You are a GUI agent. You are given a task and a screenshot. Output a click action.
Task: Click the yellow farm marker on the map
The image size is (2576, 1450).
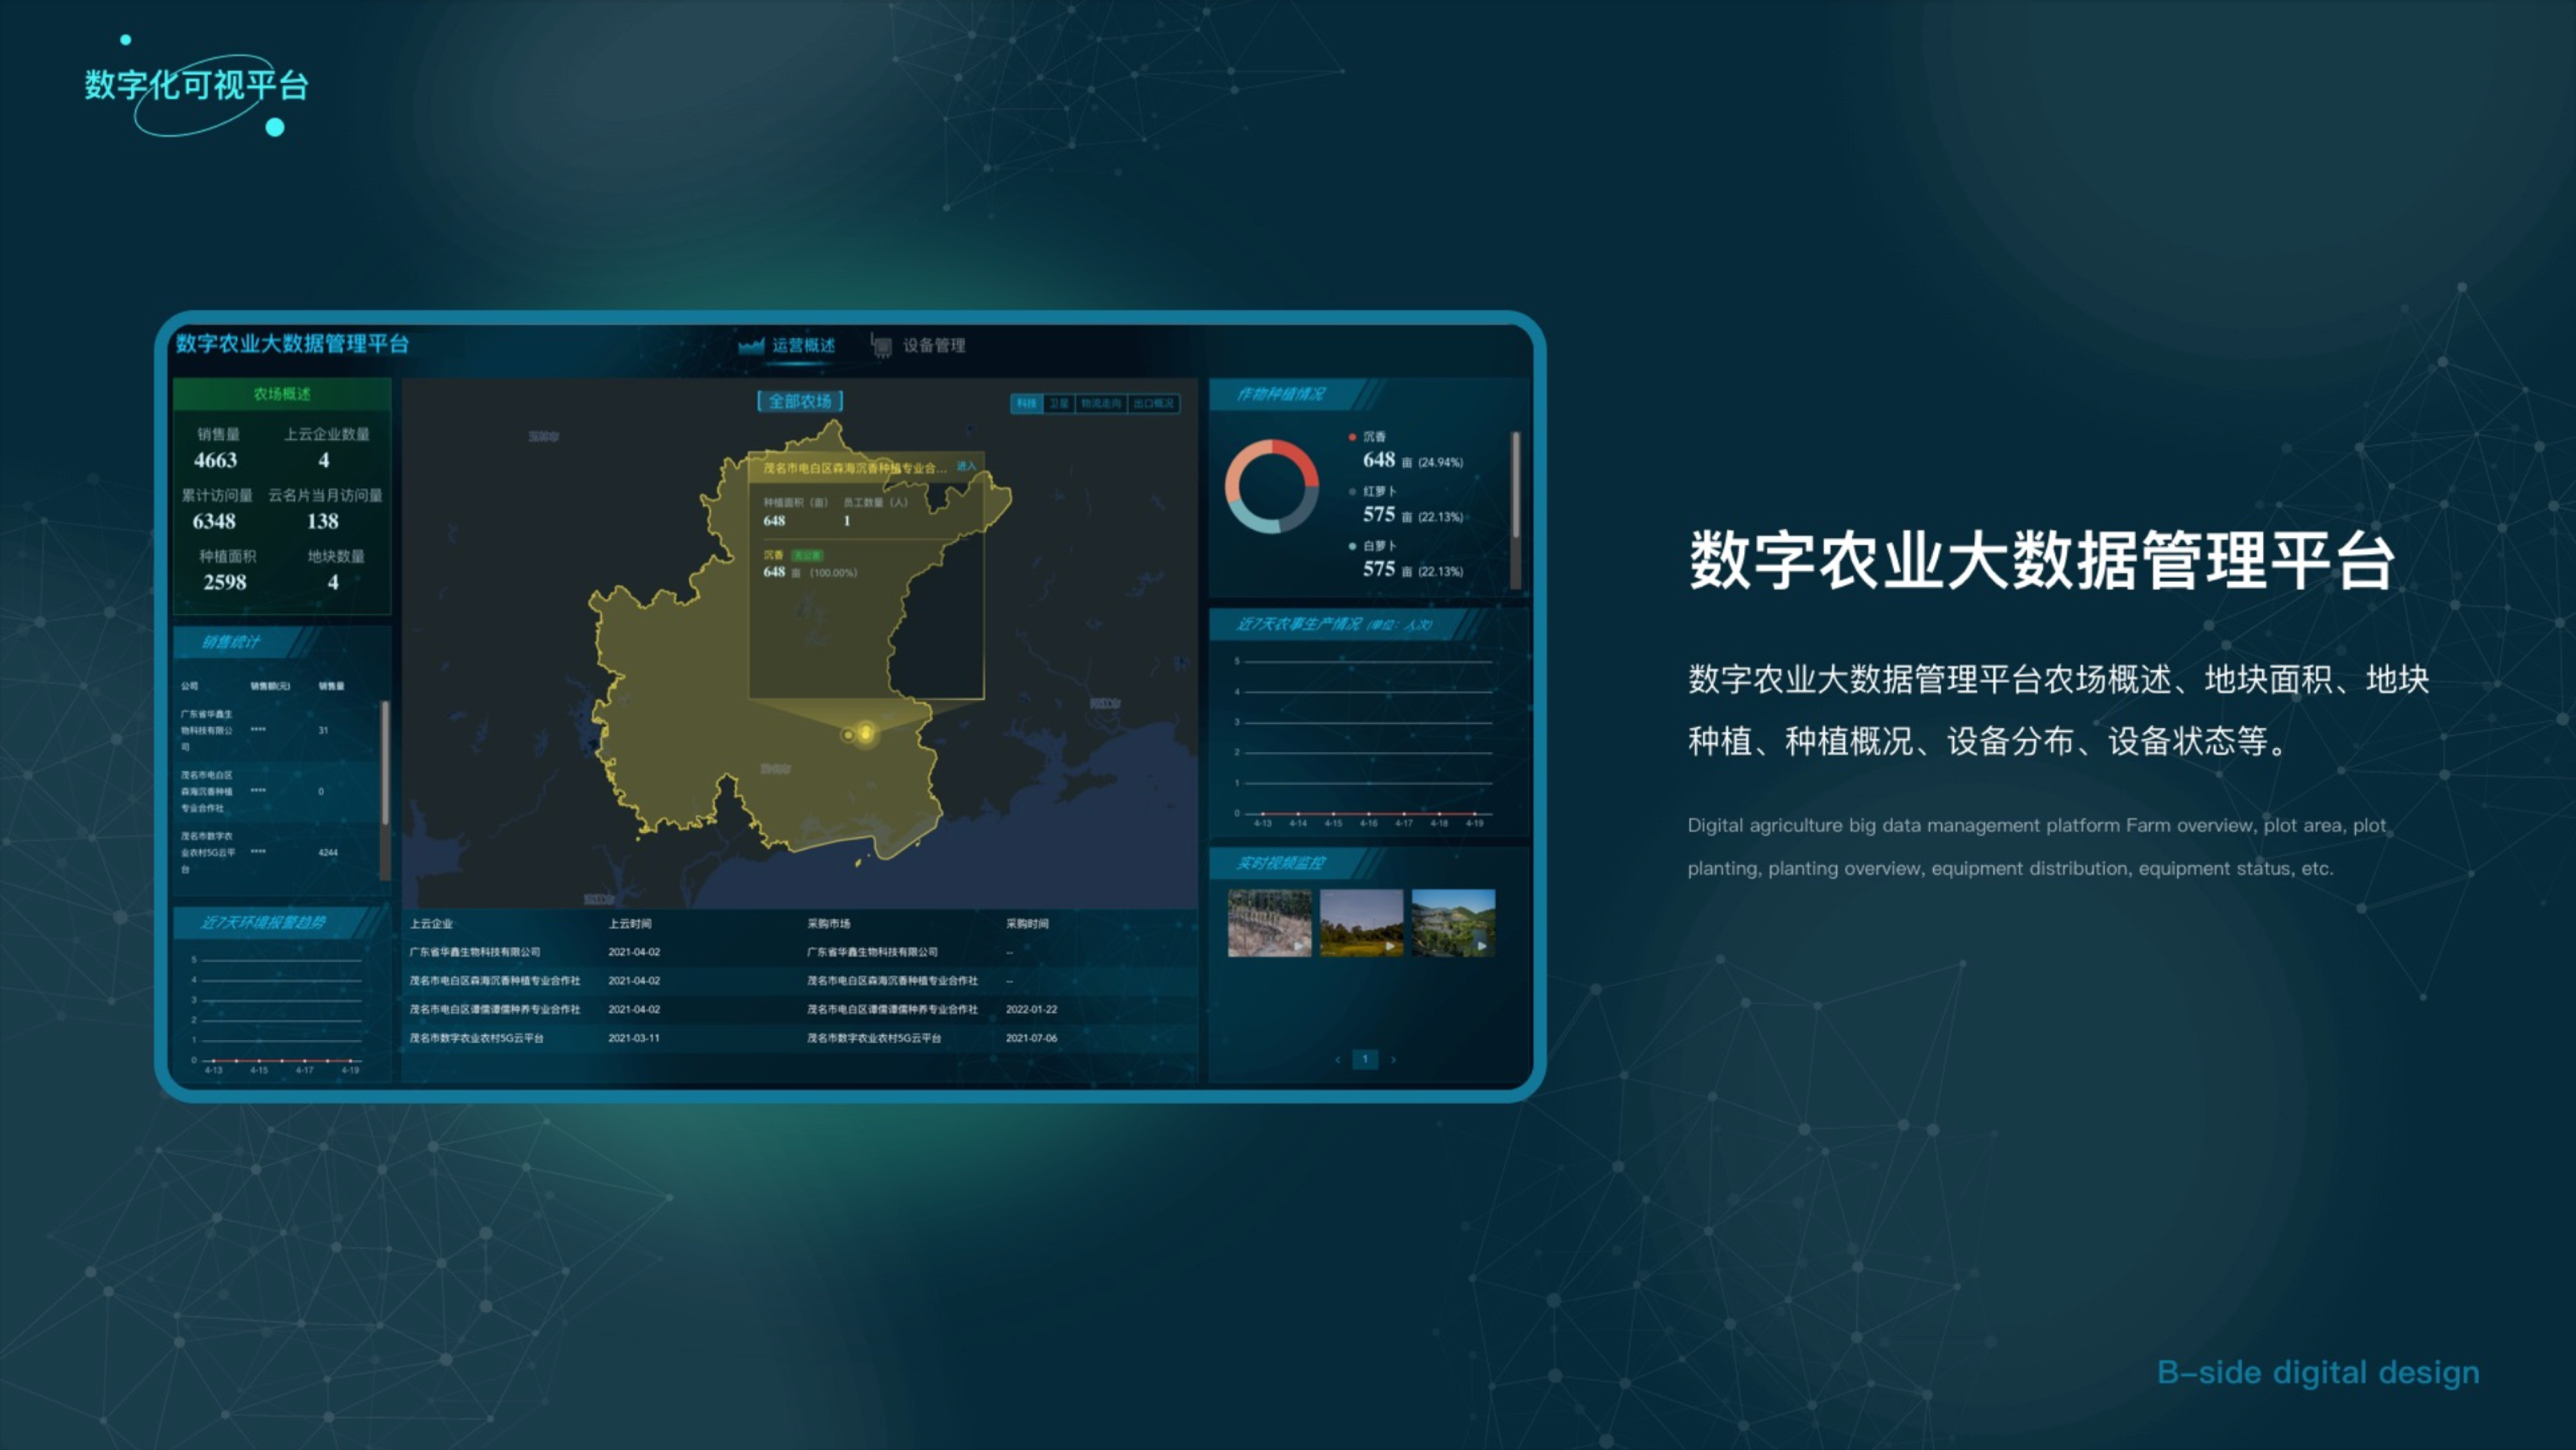pyautogui.click(x=866, y=733)
